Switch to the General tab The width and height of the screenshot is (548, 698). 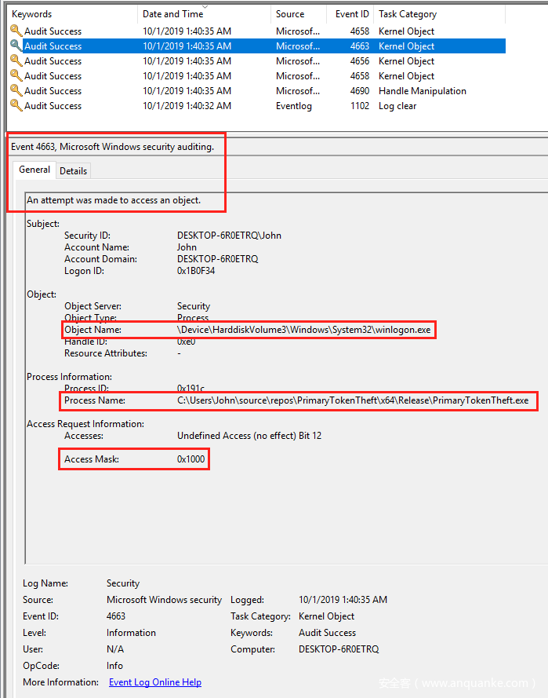34,170
